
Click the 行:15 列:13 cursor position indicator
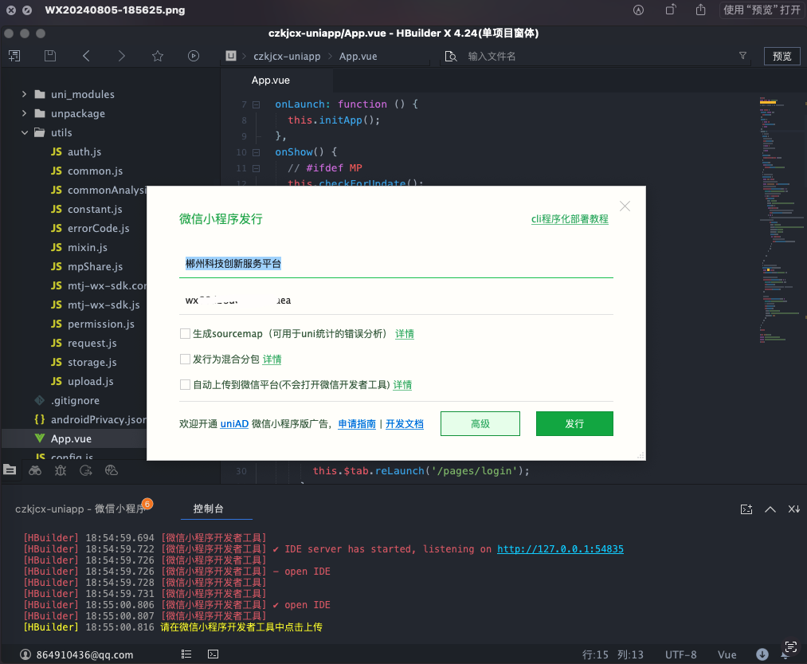pyautogui.click(x=613, y=654)
